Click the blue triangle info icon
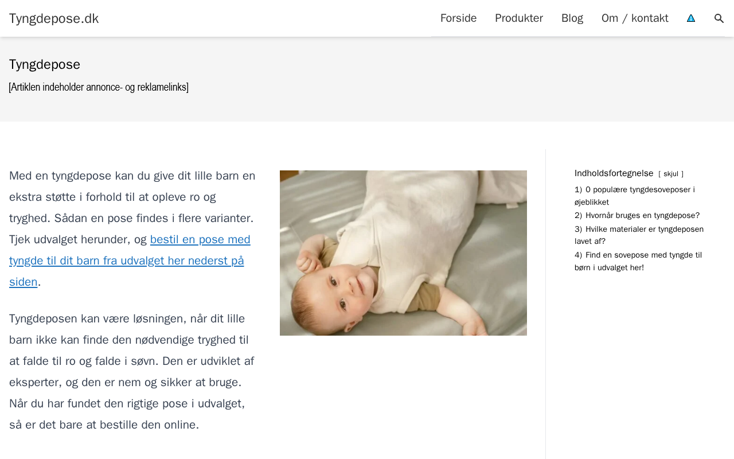 point(691,18)
